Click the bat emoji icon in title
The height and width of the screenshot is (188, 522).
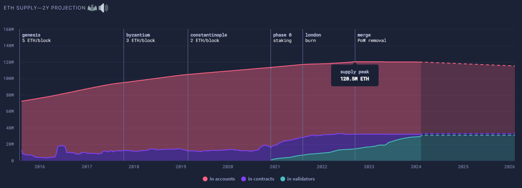pyautogui.click(x=92, y=8)
